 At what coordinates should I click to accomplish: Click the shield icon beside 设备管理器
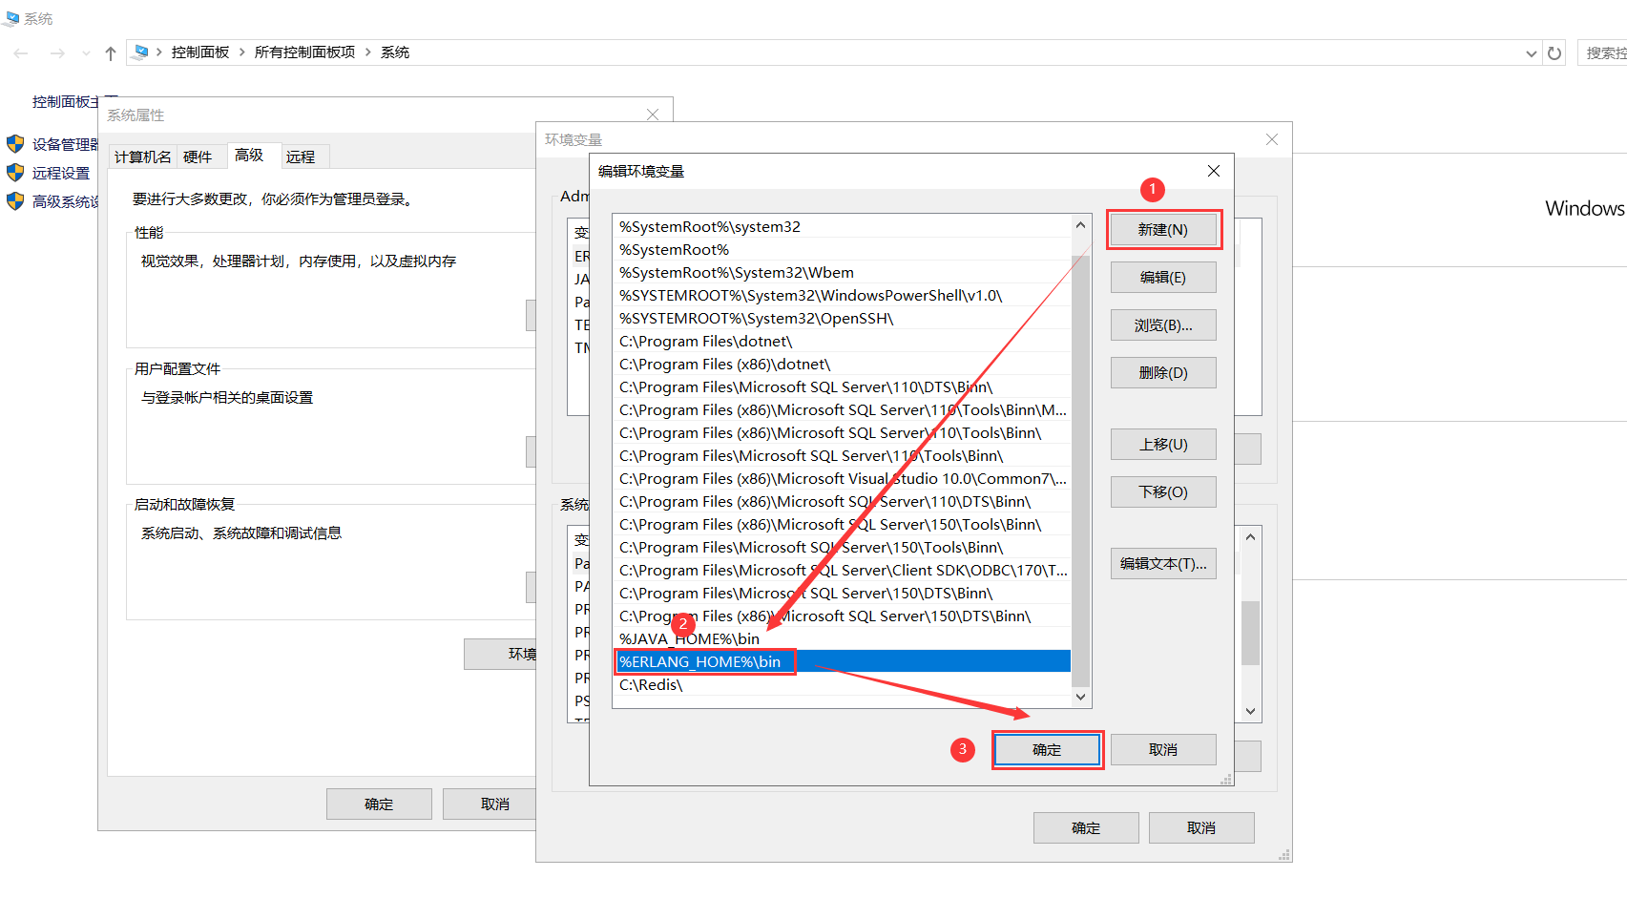click(15, 144)
